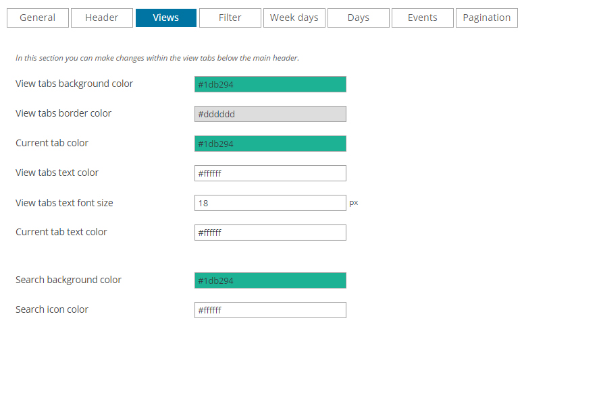
Task: Open the Week days tab
Action: 294,18
